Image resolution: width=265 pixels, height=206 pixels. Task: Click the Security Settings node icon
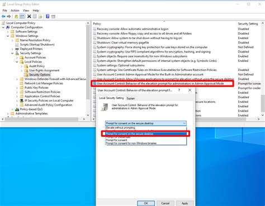tap(17, 53)
